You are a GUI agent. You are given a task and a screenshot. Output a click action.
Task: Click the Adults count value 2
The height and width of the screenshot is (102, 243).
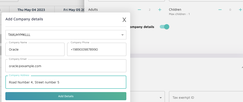point(150,10)
